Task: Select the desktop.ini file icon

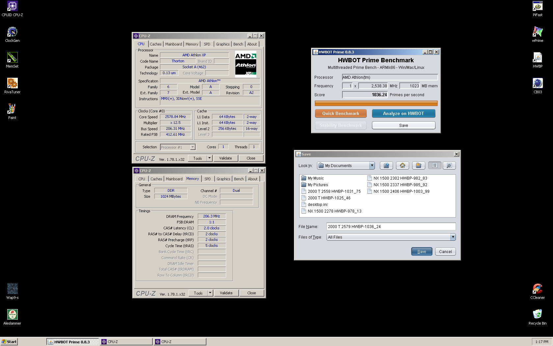Action: pos(303,205)
